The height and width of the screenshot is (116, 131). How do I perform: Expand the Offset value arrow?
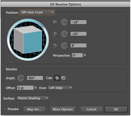click(x=36, y=88)
